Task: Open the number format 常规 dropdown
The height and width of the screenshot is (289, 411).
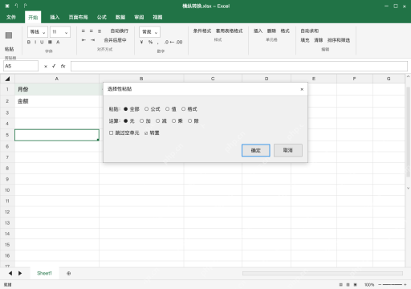Action: point(149,32)
